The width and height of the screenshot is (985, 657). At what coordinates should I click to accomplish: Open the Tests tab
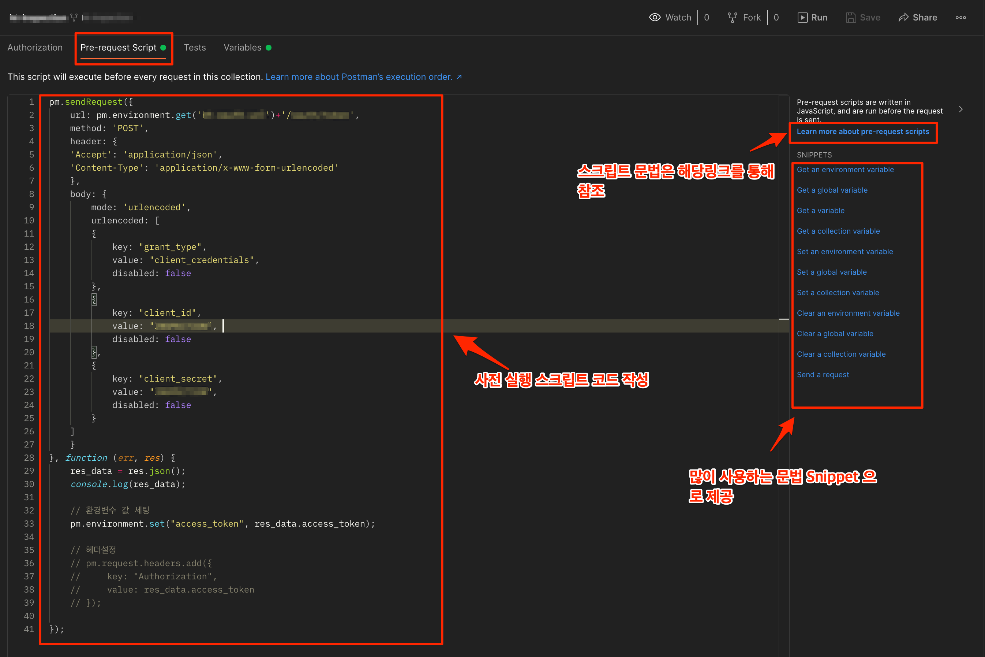pyautogui.click(x=195, y=47)
